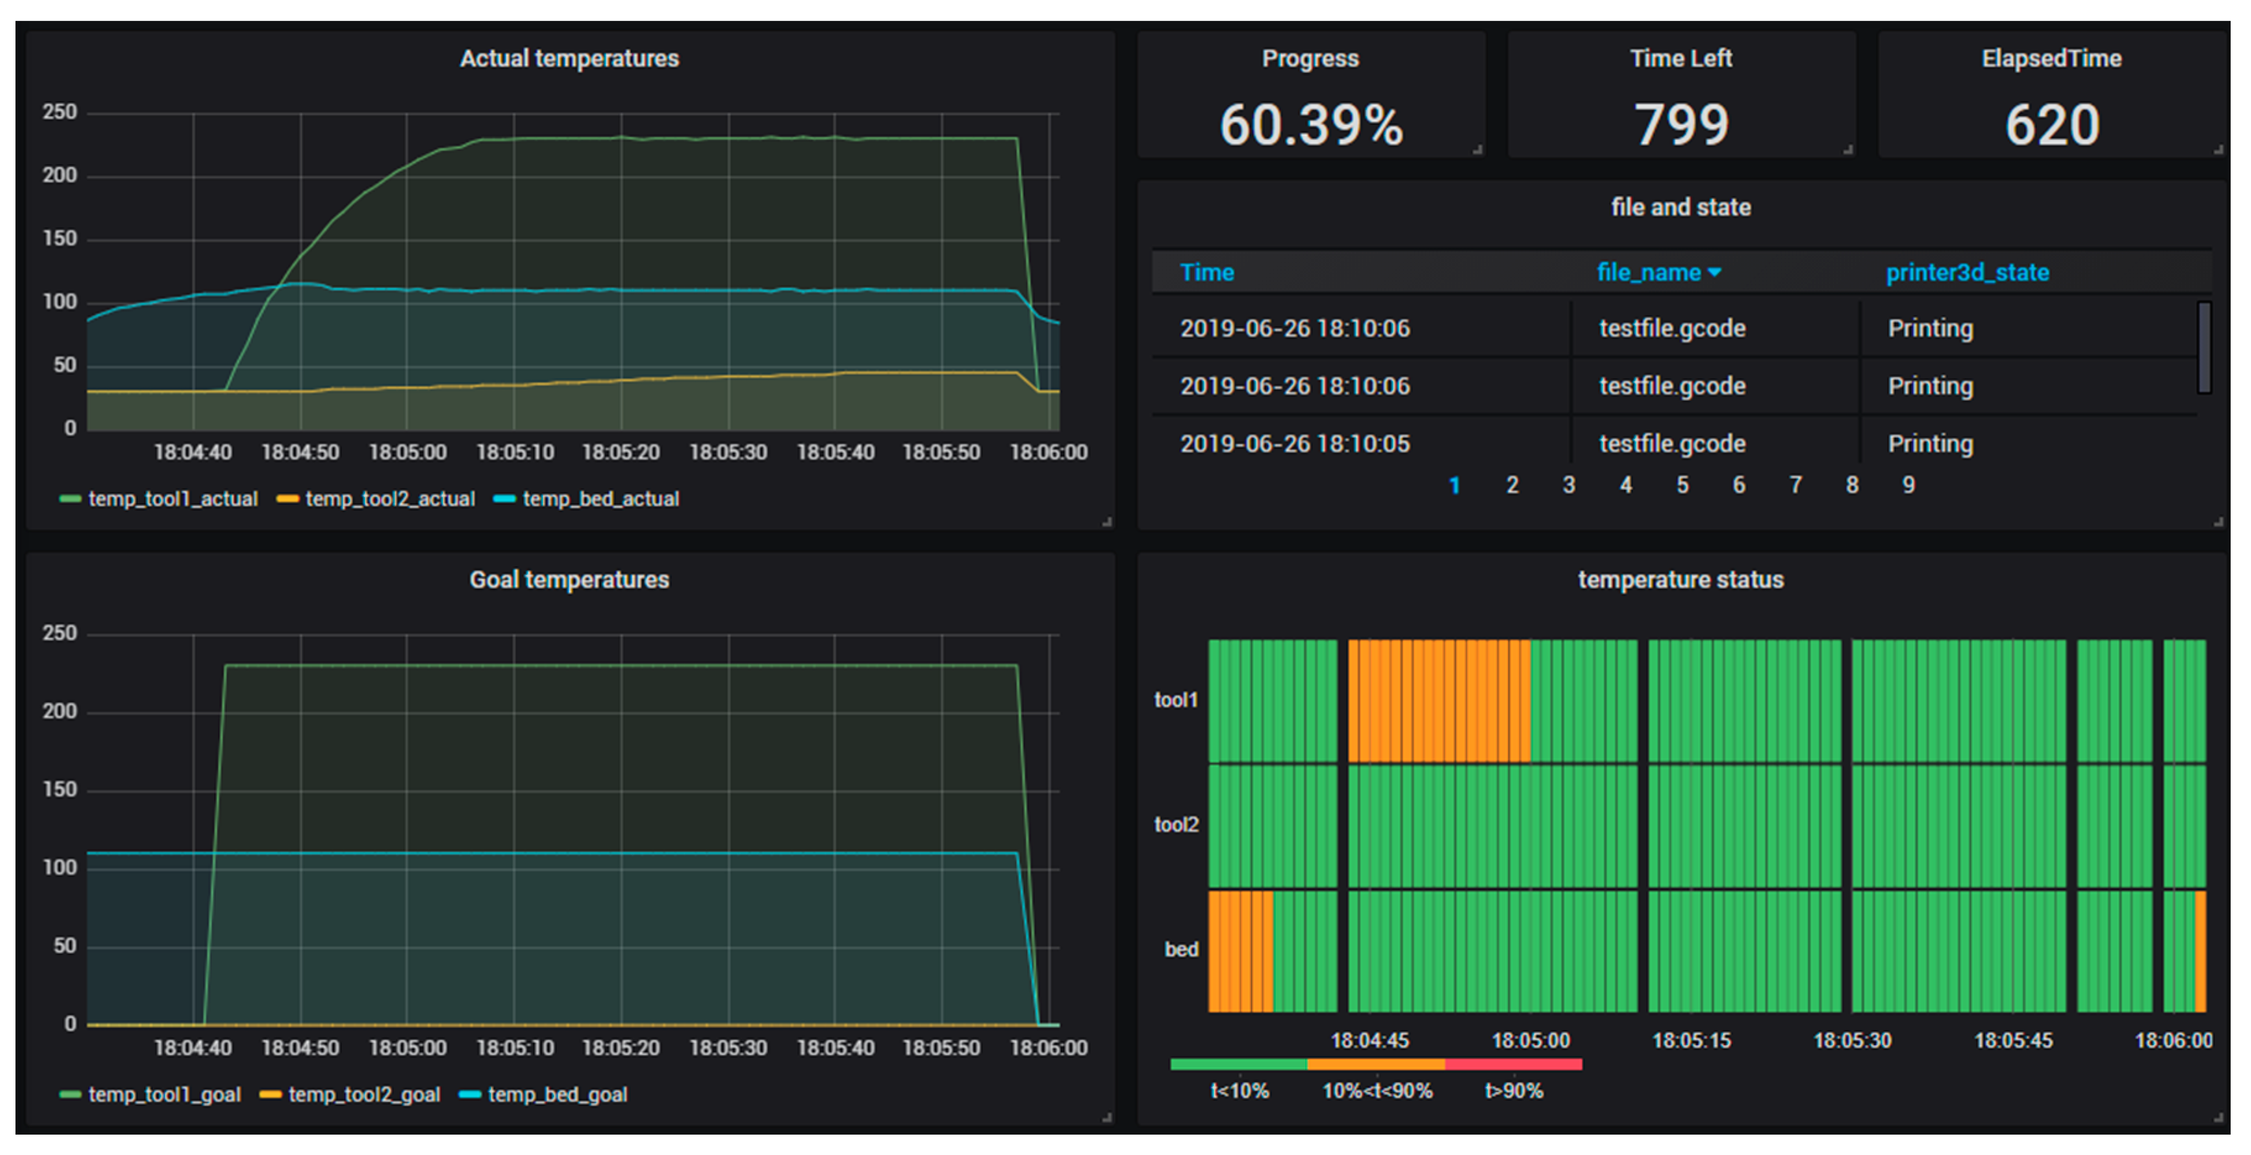
Task: Click Time Left panel resize handle
Action: point(1847,150)
